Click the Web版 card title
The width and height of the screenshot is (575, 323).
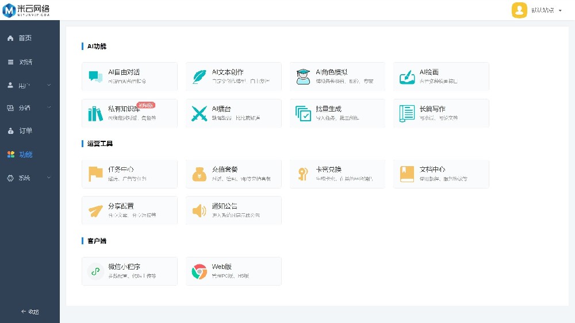click(x=221, y=267)
